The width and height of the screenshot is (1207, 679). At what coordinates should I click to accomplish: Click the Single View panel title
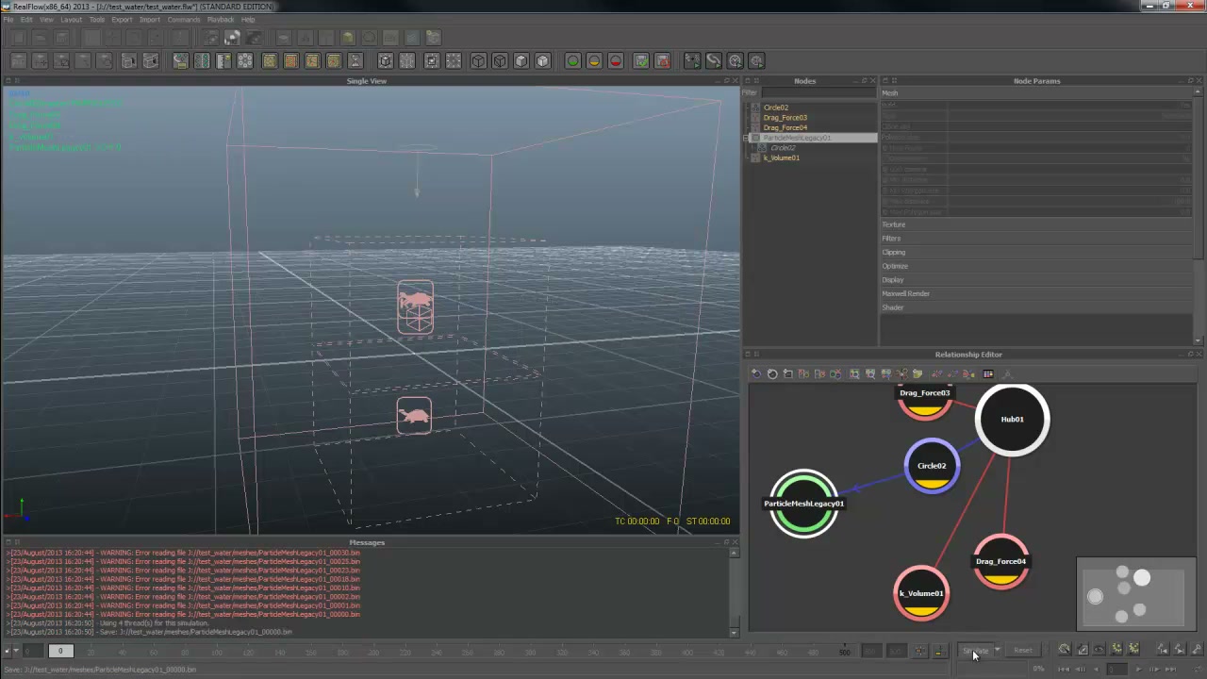click(367, 81)
